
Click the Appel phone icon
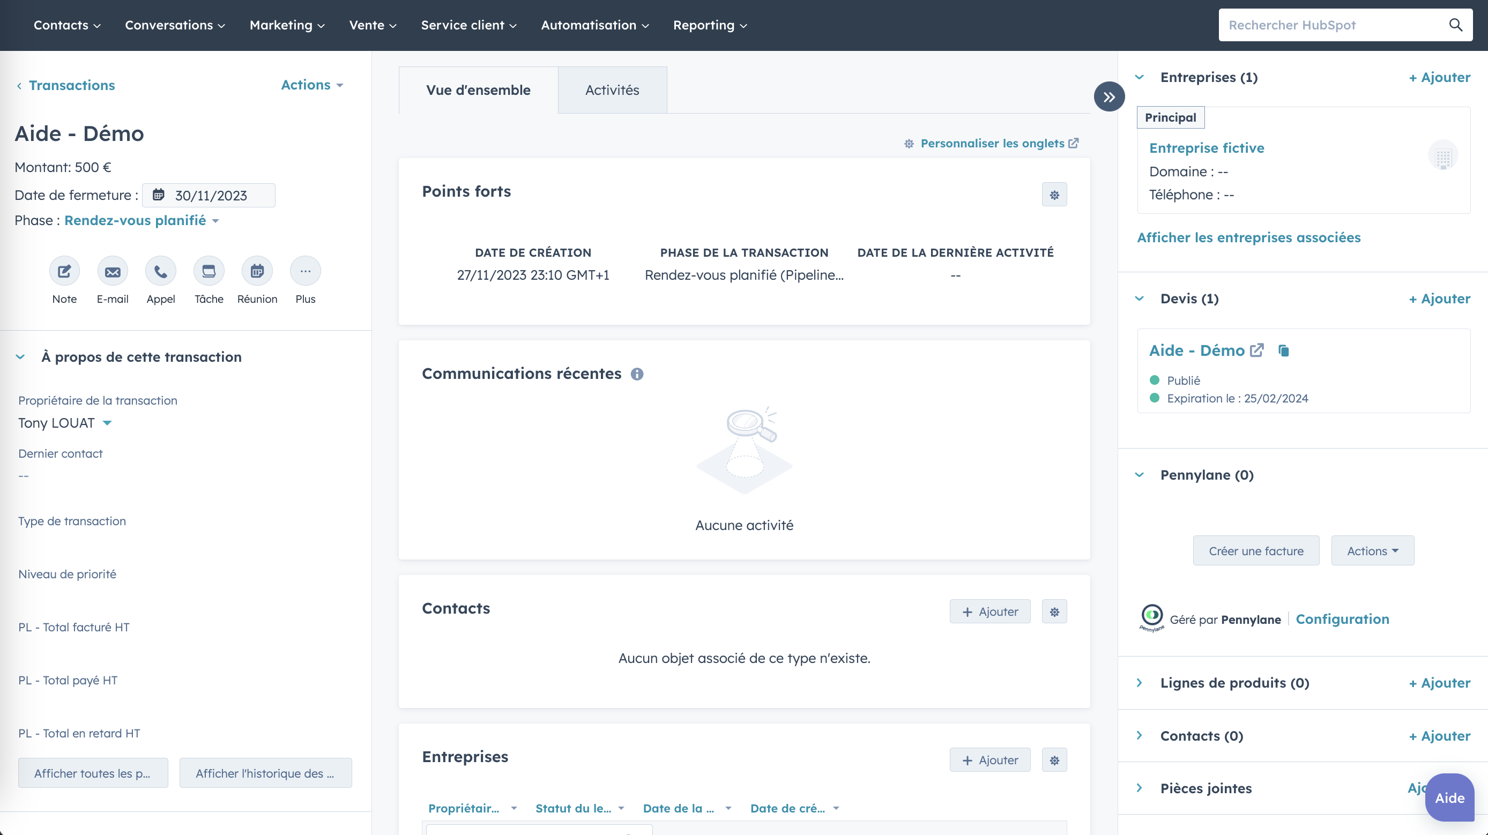tap(161, 271)
